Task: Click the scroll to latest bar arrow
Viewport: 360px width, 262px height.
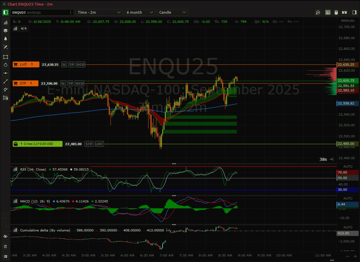Action: [331, 159]
